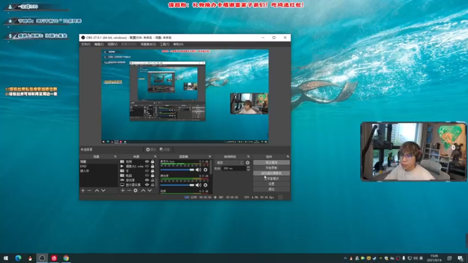Decrease transition duration with down arrow
This screenshot has height=263, width=468.
[248, 169]
